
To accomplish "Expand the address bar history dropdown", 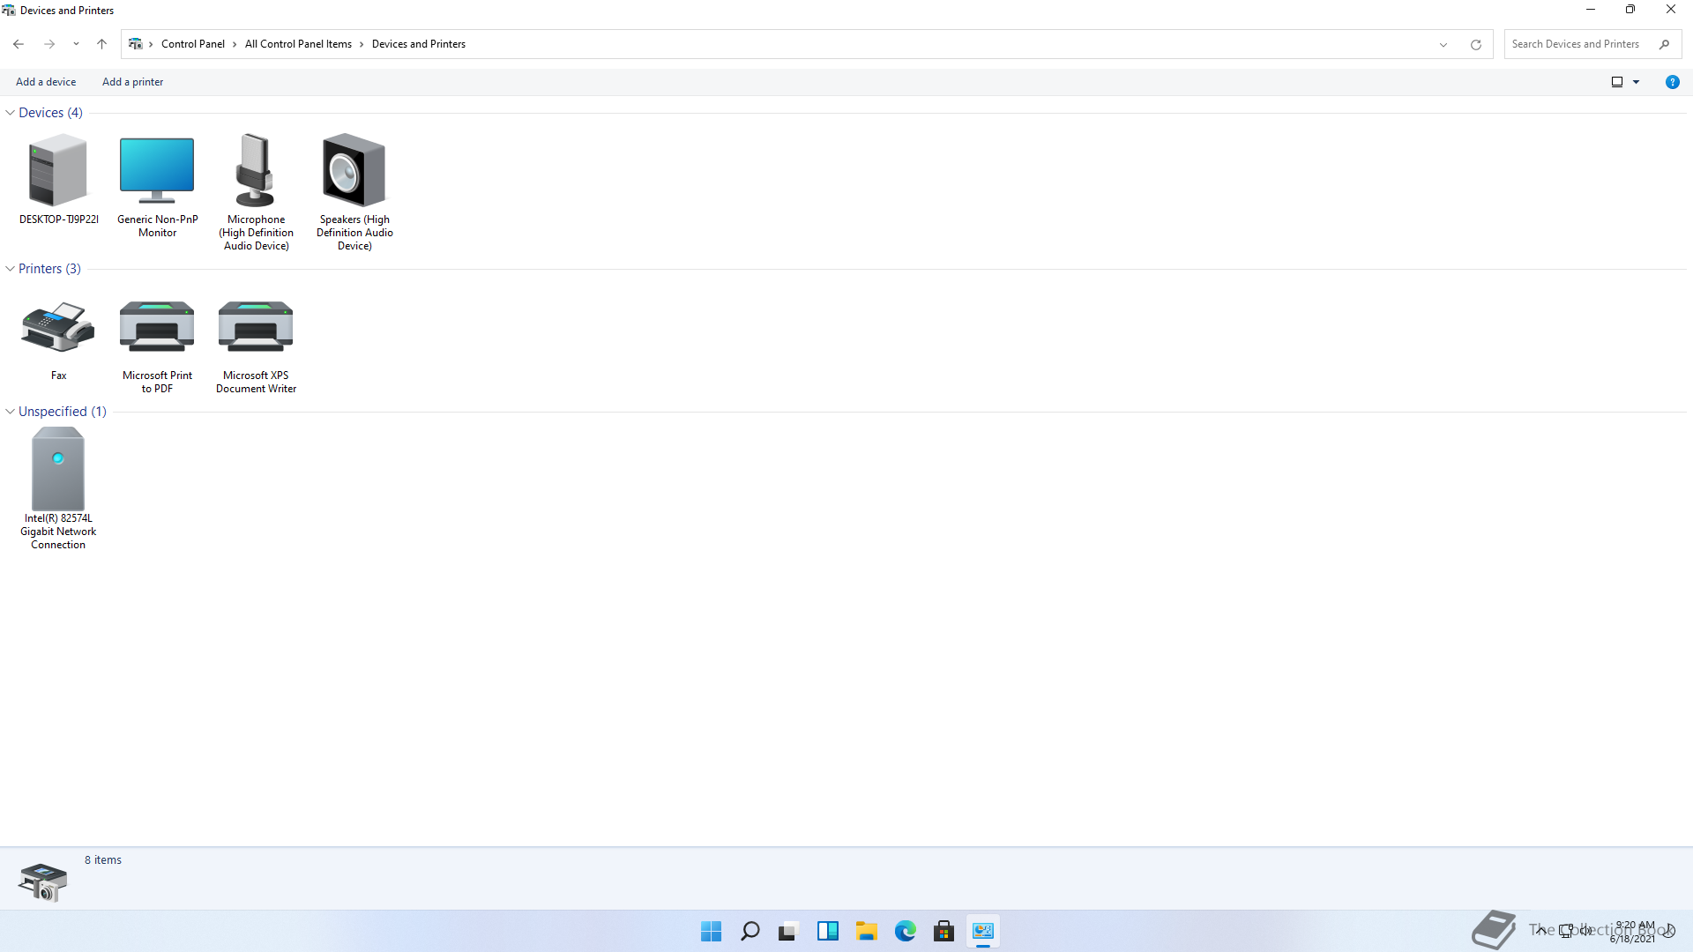I will tap(1443, 44).
